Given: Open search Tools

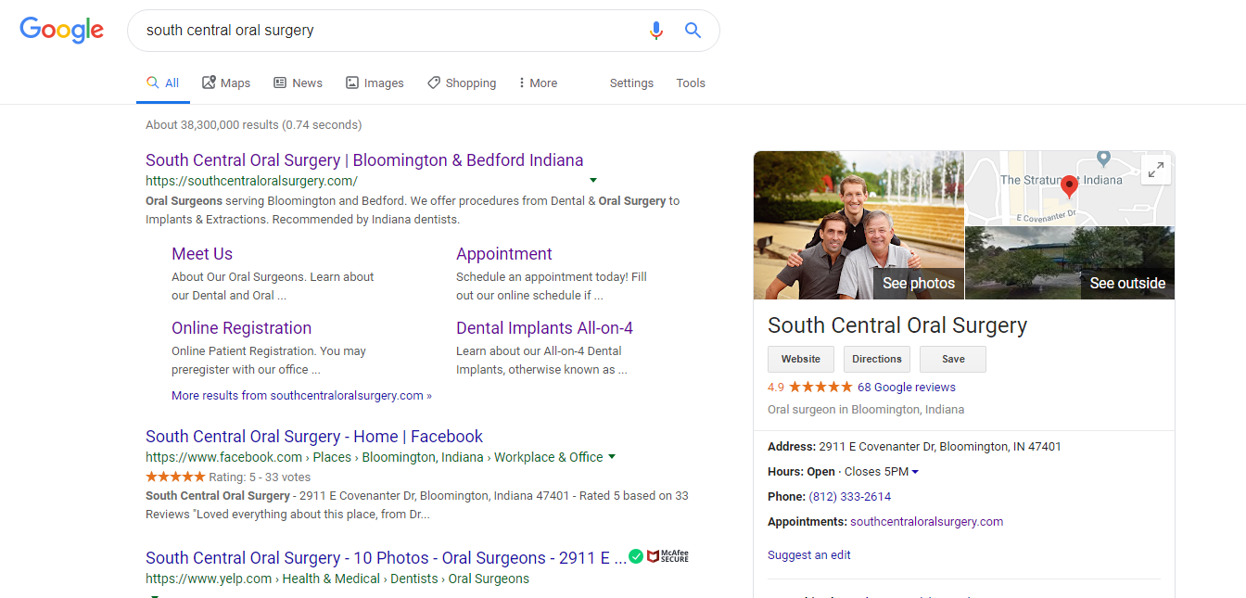Looking at the screenshot, I should 691,83.
